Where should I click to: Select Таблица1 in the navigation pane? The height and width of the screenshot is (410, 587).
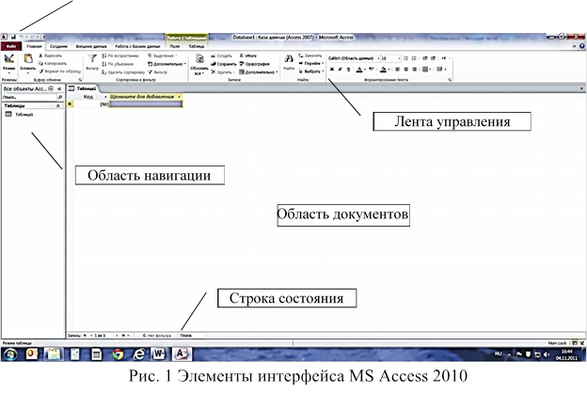click(24, 114)
